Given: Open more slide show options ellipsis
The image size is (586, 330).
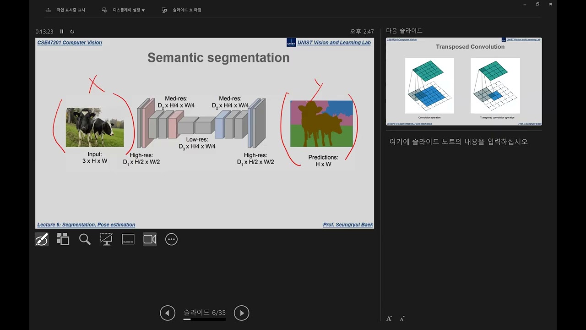Looking at the screenshot, I should (171, 239).
